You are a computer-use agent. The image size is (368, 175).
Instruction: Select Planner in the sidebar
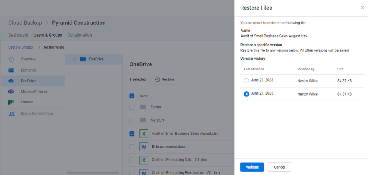(33, 102)
